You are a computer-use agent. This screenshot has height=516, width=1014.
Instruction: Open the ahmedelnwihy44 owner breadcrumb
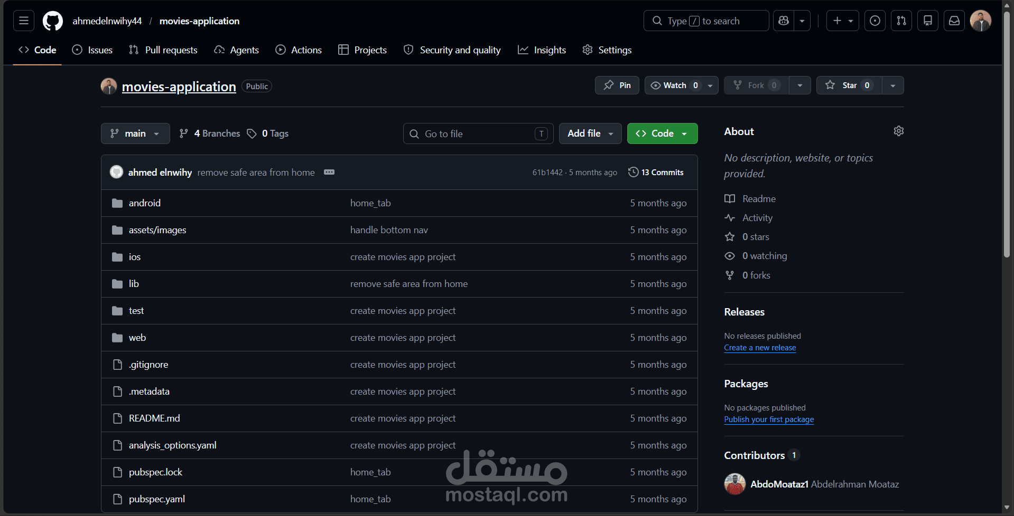point(107,21)
